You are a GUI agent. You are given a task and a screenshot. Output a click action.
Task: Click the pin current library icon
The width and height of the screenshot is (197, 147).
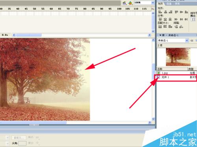192,40
